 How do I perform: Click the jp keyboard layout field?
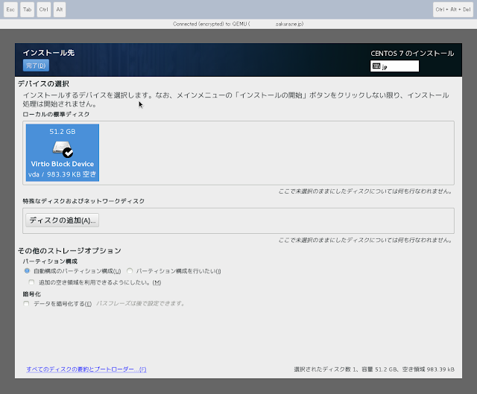pyautogui.click(x=394, y=66)
